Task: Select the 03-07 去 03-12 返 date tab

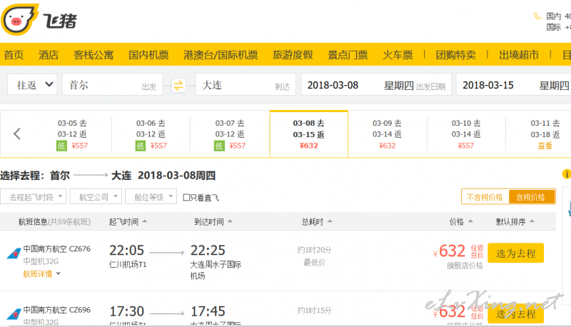Action: coord(230,134)
